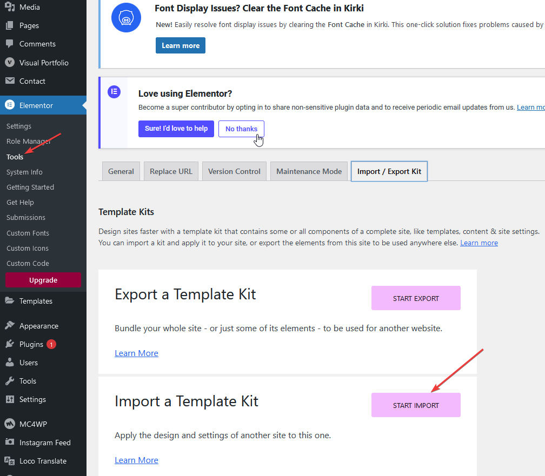Click Learn more link in Elementor notice
The height and width of the screenshot is (476, 545).
tap(531, 108)
